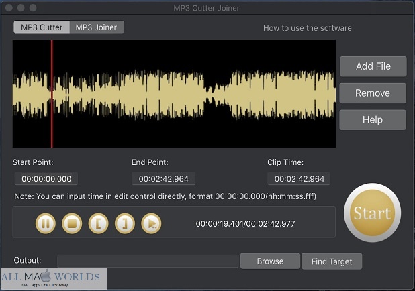Screen dimensions: 415x291
Task: Switch to the MP3 Cutter tab
Action: [x=42, y=27]
